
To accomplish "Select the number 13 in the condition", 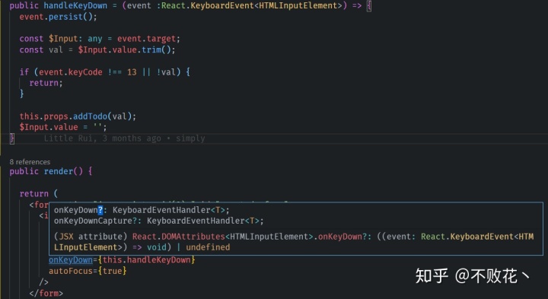I will tap(132, 72).
